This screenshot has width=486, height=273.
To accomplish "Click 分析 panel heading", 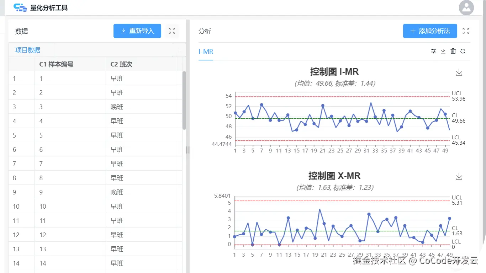I will (x=205, y=31).
